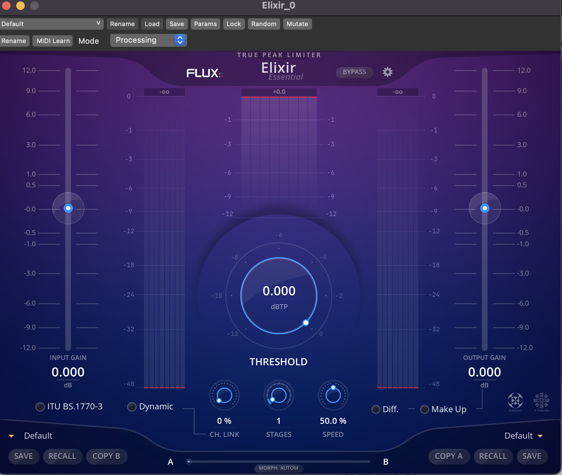Click the Mutate button

coord(297,24)
